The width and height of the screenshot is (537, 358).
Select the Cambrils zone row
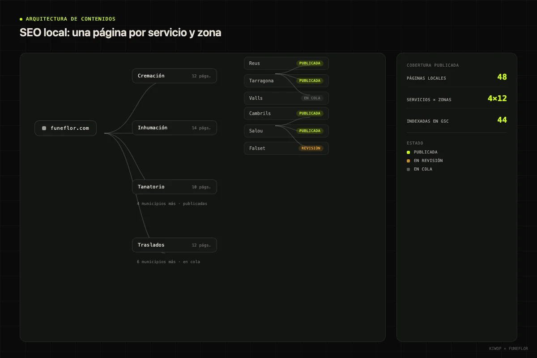pyautogui.click(x=286, y=113)
